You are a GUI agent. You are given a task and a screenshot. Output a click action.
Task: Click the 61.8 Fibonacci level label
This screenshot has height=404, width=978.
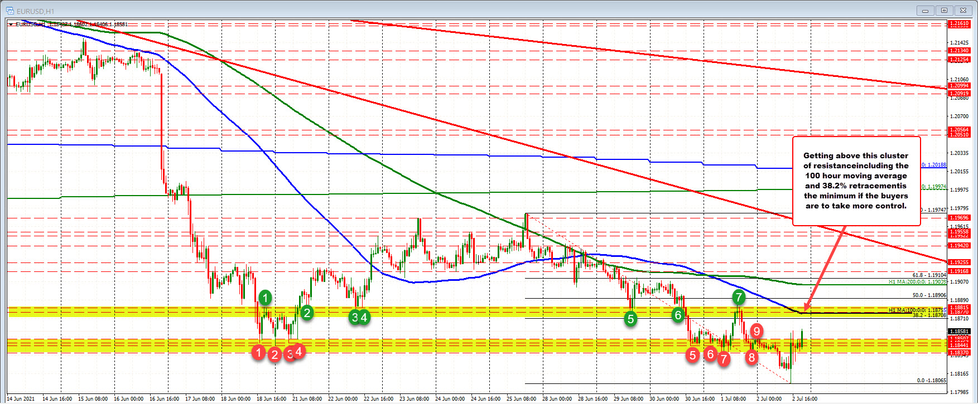pyautogui.click(x=929, y=275)
